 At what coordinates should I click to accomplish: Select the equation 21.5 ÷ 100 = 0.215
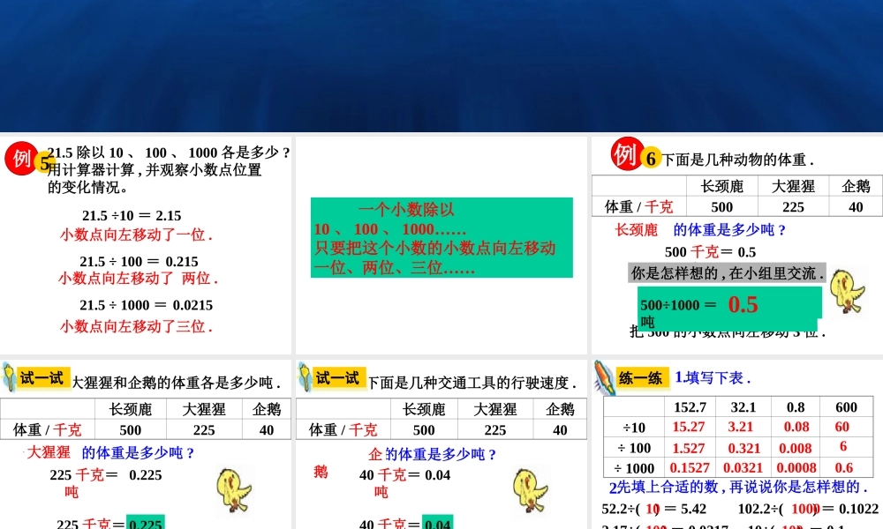[x=140, y=261]
